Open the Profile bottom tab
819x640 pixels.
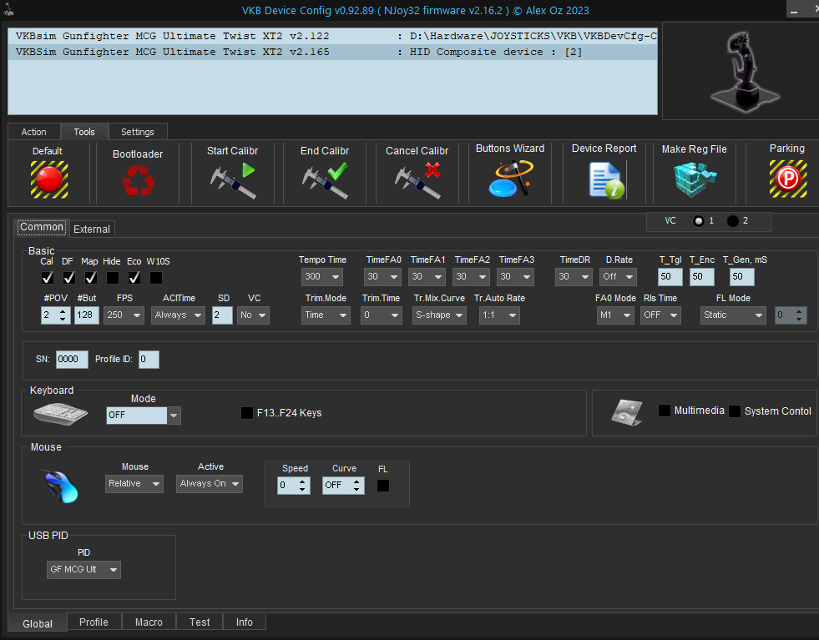click(94, 622)
